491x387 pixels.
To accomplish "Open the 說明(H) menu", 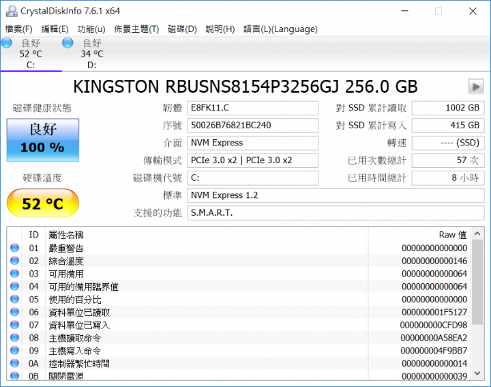I will [x=220, y=29].
